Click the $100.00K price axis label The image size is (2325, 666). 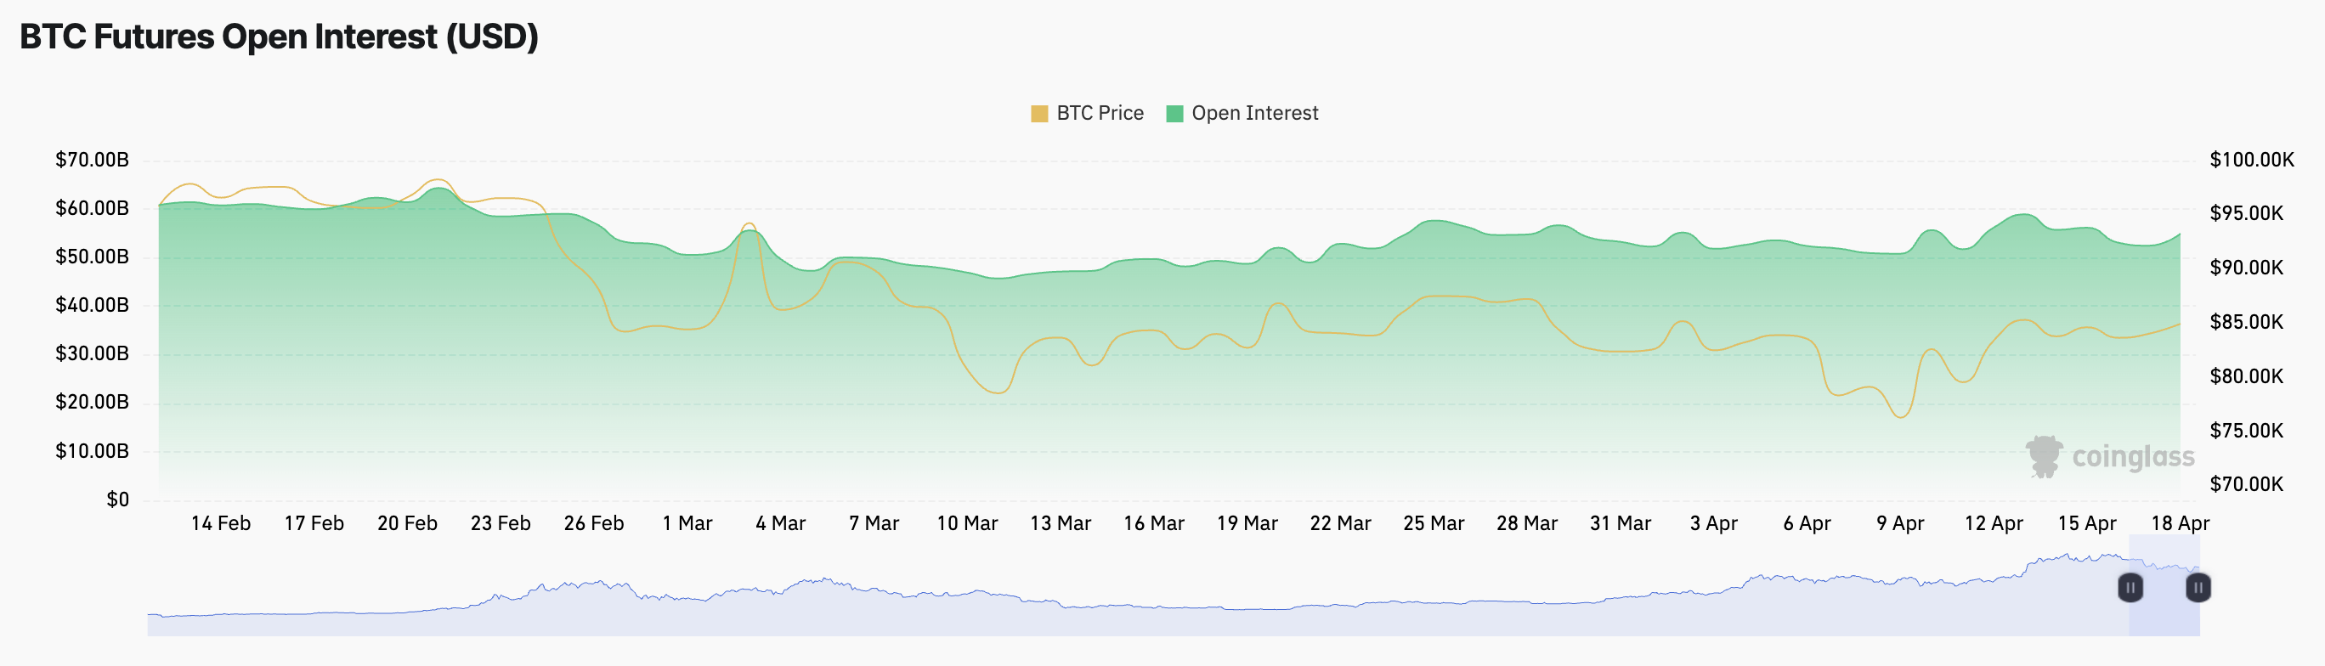tap(2251, 160)
